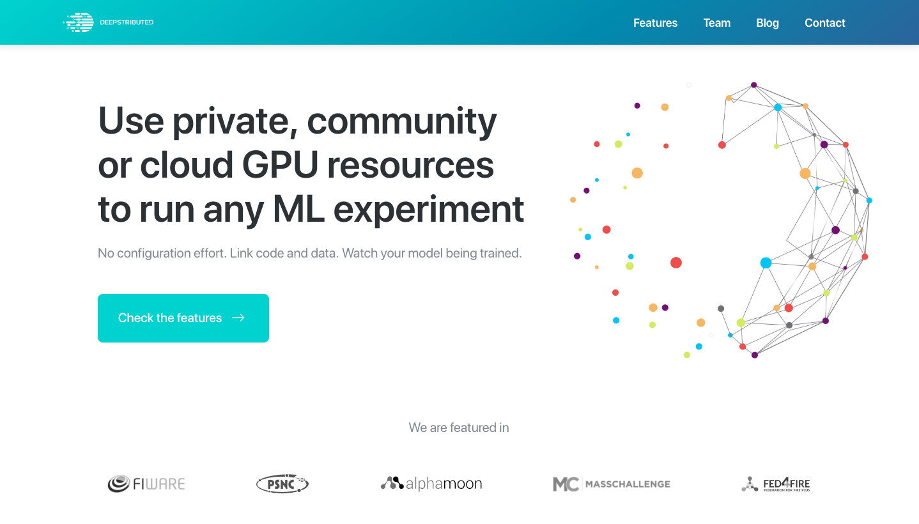
Task: Click the 'We are featured in' text
Action: (459, 428)
